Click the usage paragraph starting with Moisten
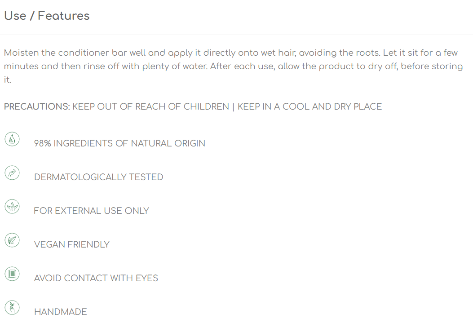 point(233,66)
